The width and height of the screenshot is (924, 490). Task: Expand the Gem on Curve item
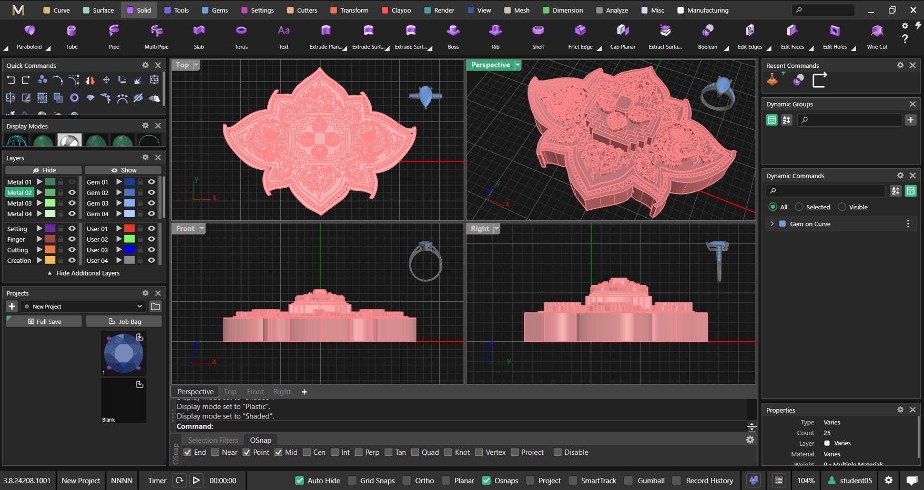coord(772,224)
